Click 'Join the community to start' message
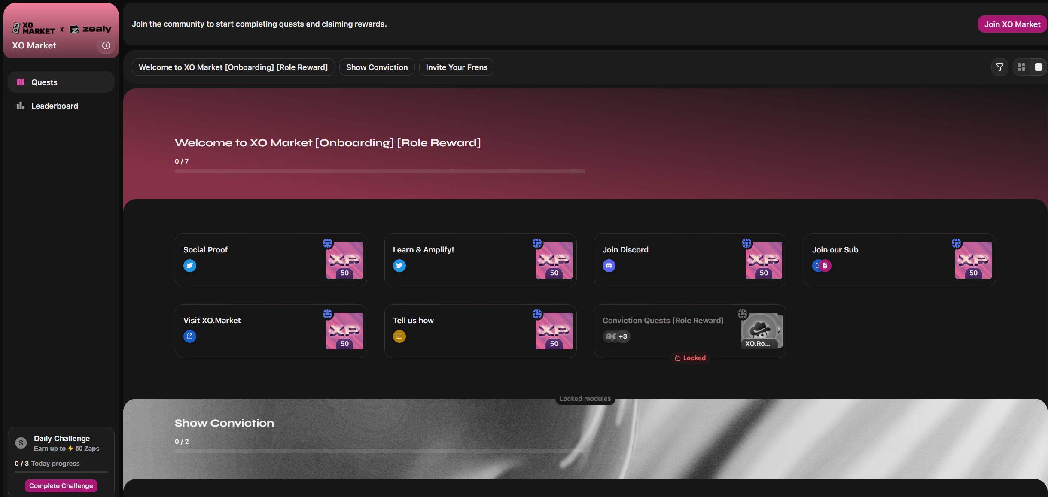 259,24
